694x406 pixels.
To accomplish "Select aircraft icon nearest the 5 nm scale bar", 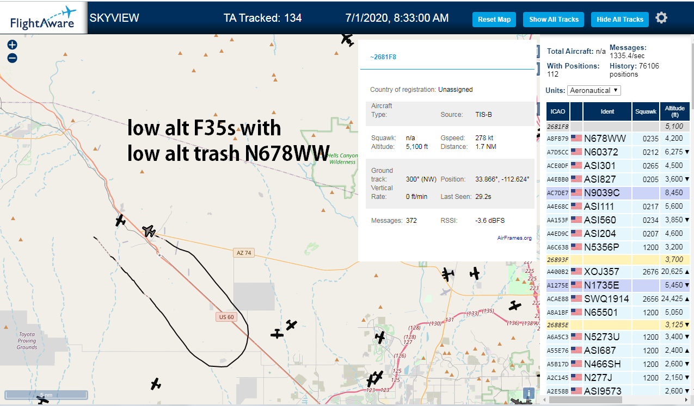I will pyautogui.click(x=42, y=401).
